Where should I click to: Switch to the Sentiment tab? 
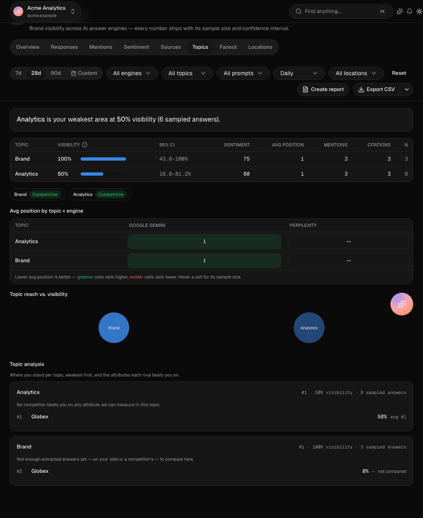[137, 47]
